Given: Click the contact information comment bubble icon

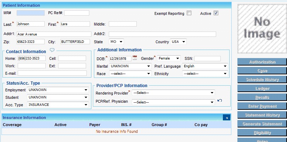Looking at the screenshot, I should click(52, 50).
